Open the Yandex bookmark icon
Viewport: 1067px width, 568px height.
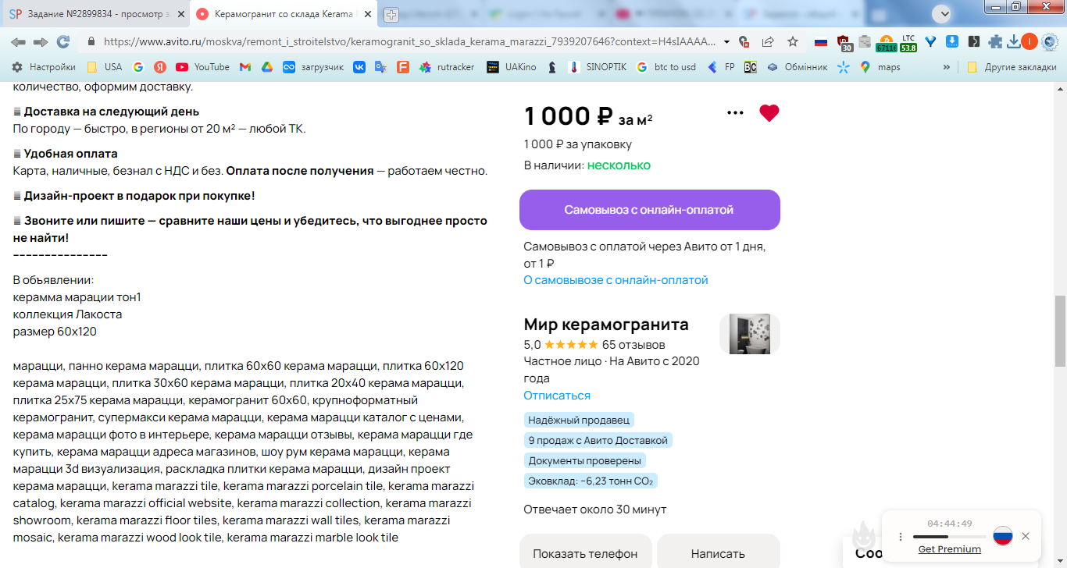160,67
